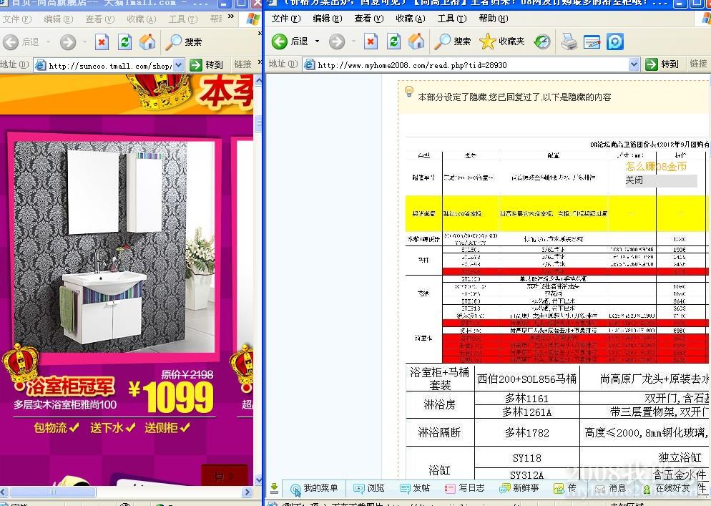Open the 工具(T) menu in right window
This screenshot has height=506, width=711.
click(451, 19)
